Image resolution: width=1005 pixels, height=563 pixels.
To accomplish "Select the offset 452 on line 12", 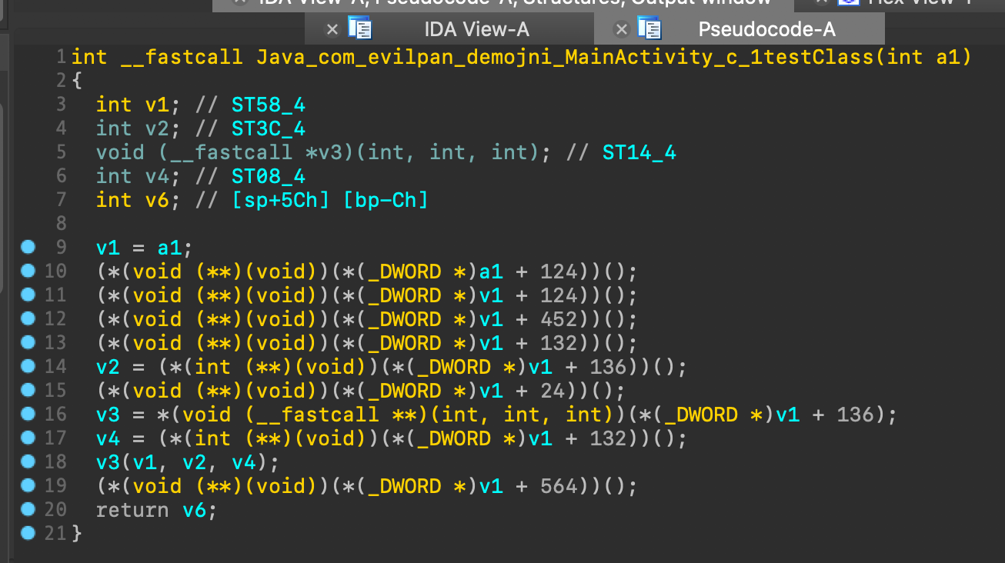I will (559, 319).
